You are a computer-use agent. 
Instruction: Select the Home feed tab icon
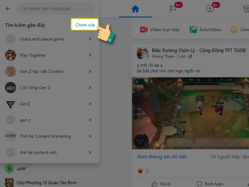point(134,8)
